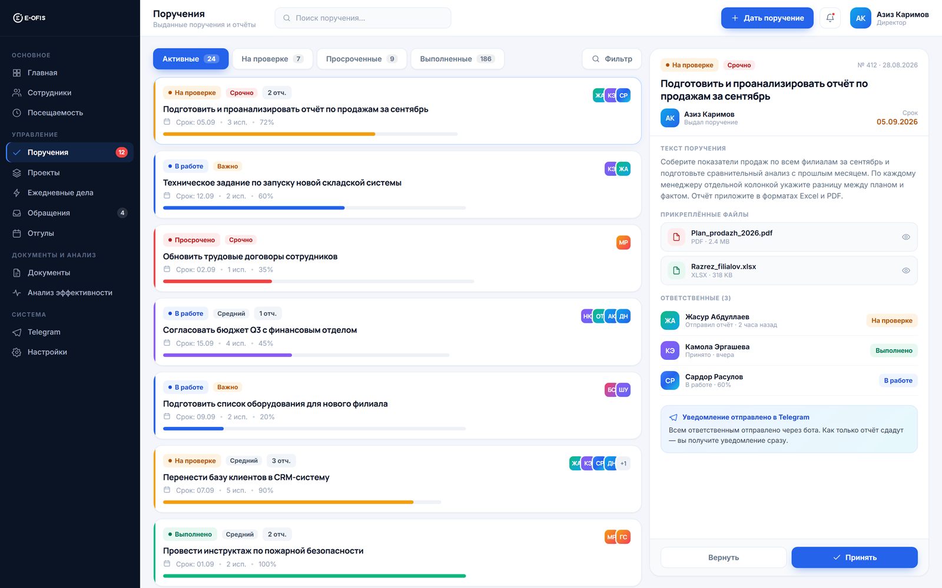
Task: Click Главная home icon in sidebar
Action: click(16, 73)
